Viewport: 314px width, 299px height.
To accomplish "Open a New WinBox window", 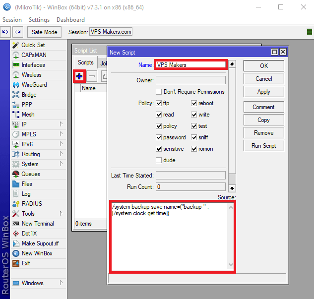I will point(39,253).
